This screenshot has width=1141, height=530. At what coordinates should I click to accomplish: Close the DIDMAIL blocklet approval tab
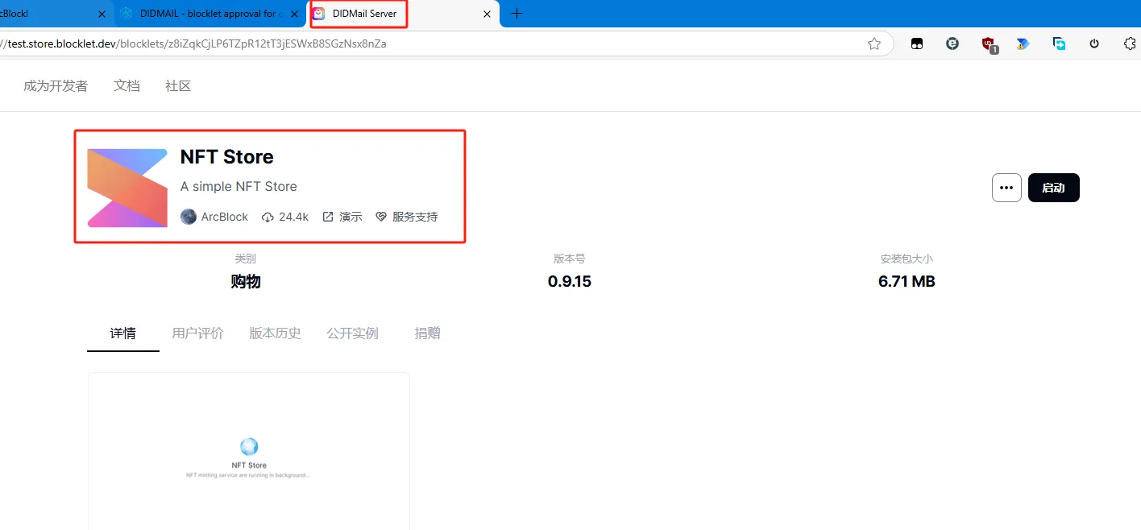click(x=296, y=14)
